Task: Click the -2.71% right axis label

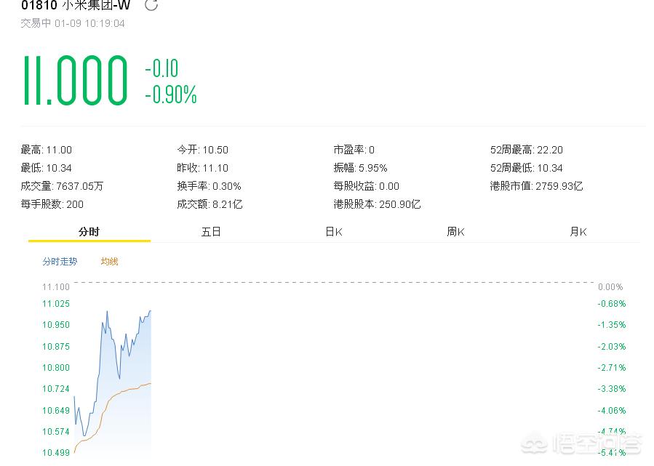Action: pyautogui.click(x=612, y=368)
